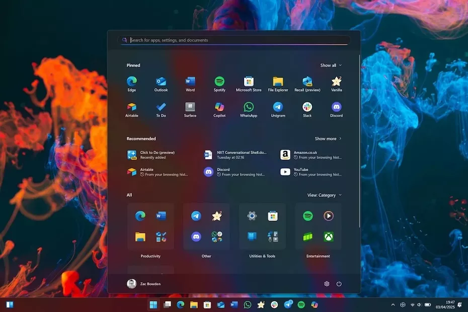The height and width of the screenshot is (312, 468).
Task: Click the Zac Bowden account profile
Action: (x=146, y=283)
